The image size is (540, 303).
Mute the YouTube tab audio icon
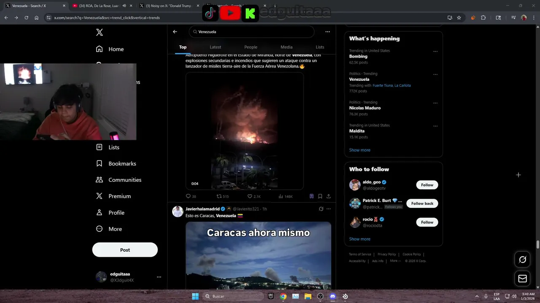pos(124,6)
